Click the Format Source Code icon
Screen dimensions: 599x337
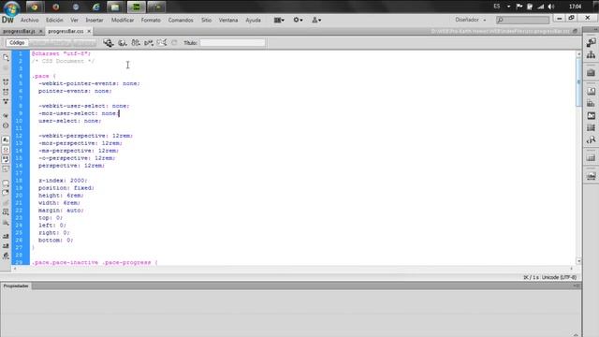coord(6,256)
